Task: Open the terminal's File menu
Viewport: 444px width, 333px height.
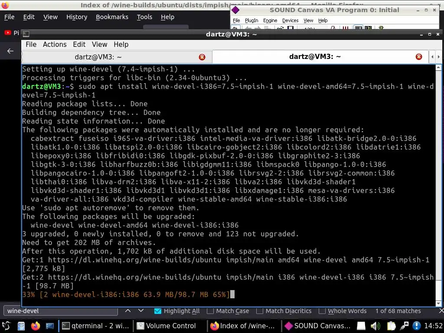Action: (31, 45)
